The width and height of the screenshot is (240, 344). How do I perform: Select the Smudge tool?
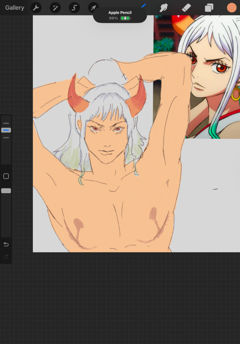point(164,8)
